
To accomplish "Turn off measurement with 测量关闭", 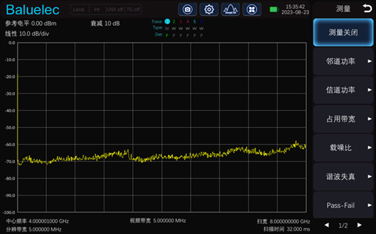I will [343, 32].
